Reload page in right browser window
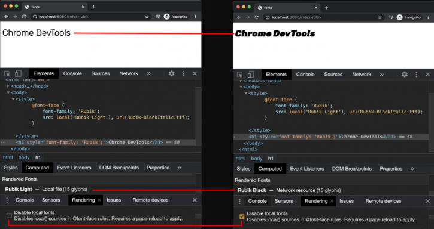The image size is (434, 229). click(x=257, y=17)
